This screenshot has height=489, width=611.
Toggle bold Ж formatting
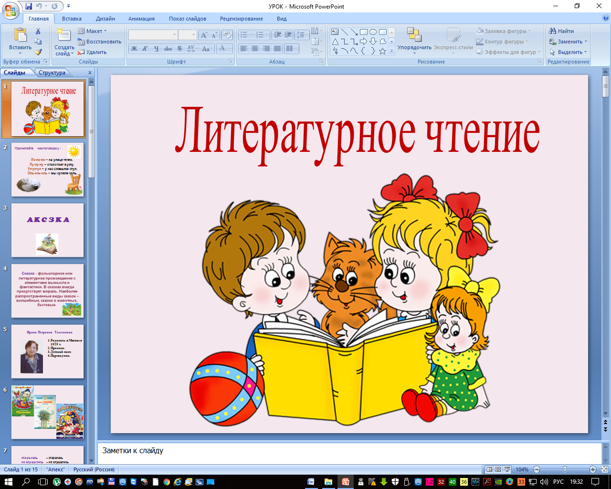(x=134, y=49)
